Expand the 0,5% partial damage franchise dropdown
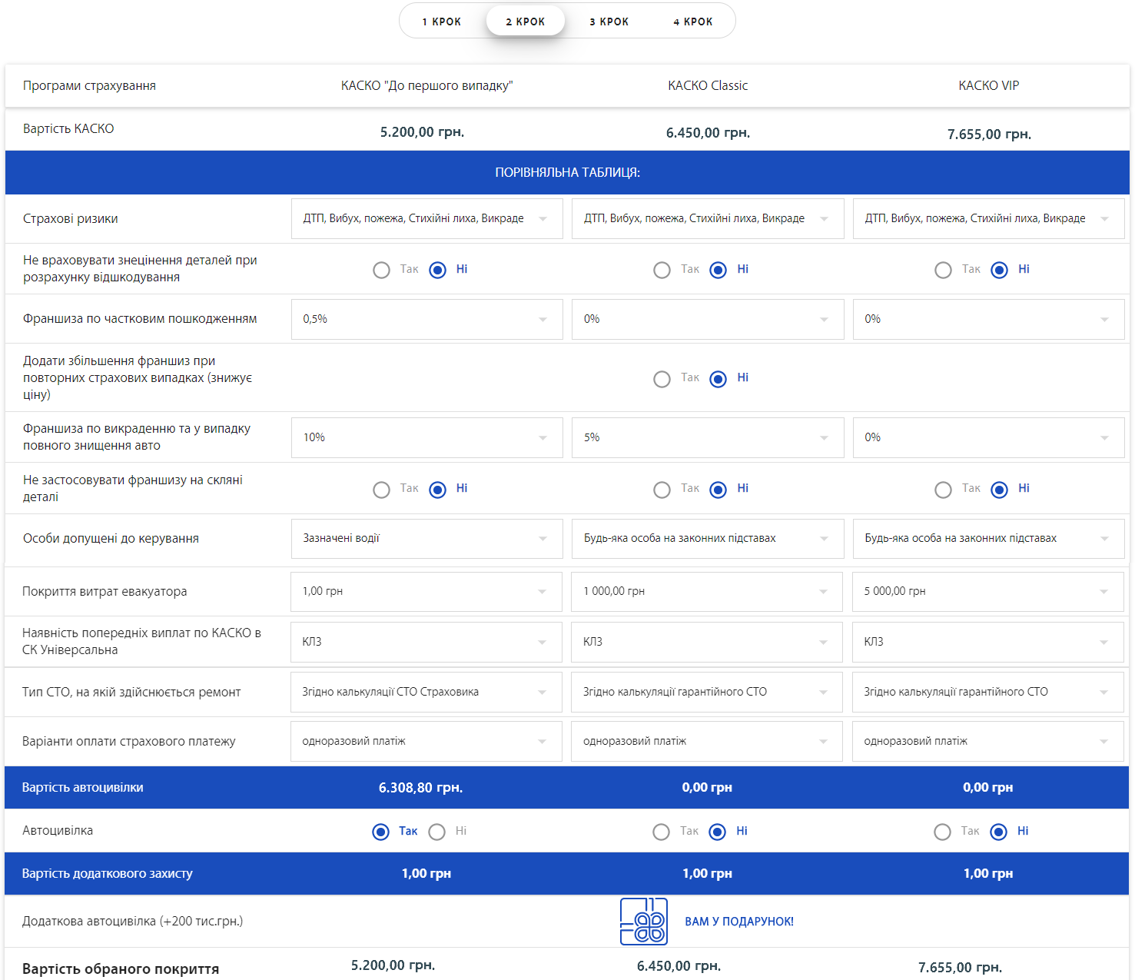 coord(426,319)
